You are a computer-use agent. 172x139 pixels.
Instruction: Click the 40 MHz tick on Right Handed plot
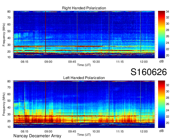pos(9,38)
